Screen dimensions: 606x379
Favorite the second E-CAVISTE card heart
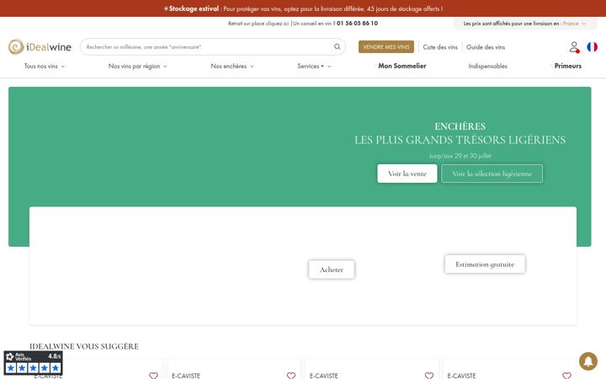[x=291, y=375]
